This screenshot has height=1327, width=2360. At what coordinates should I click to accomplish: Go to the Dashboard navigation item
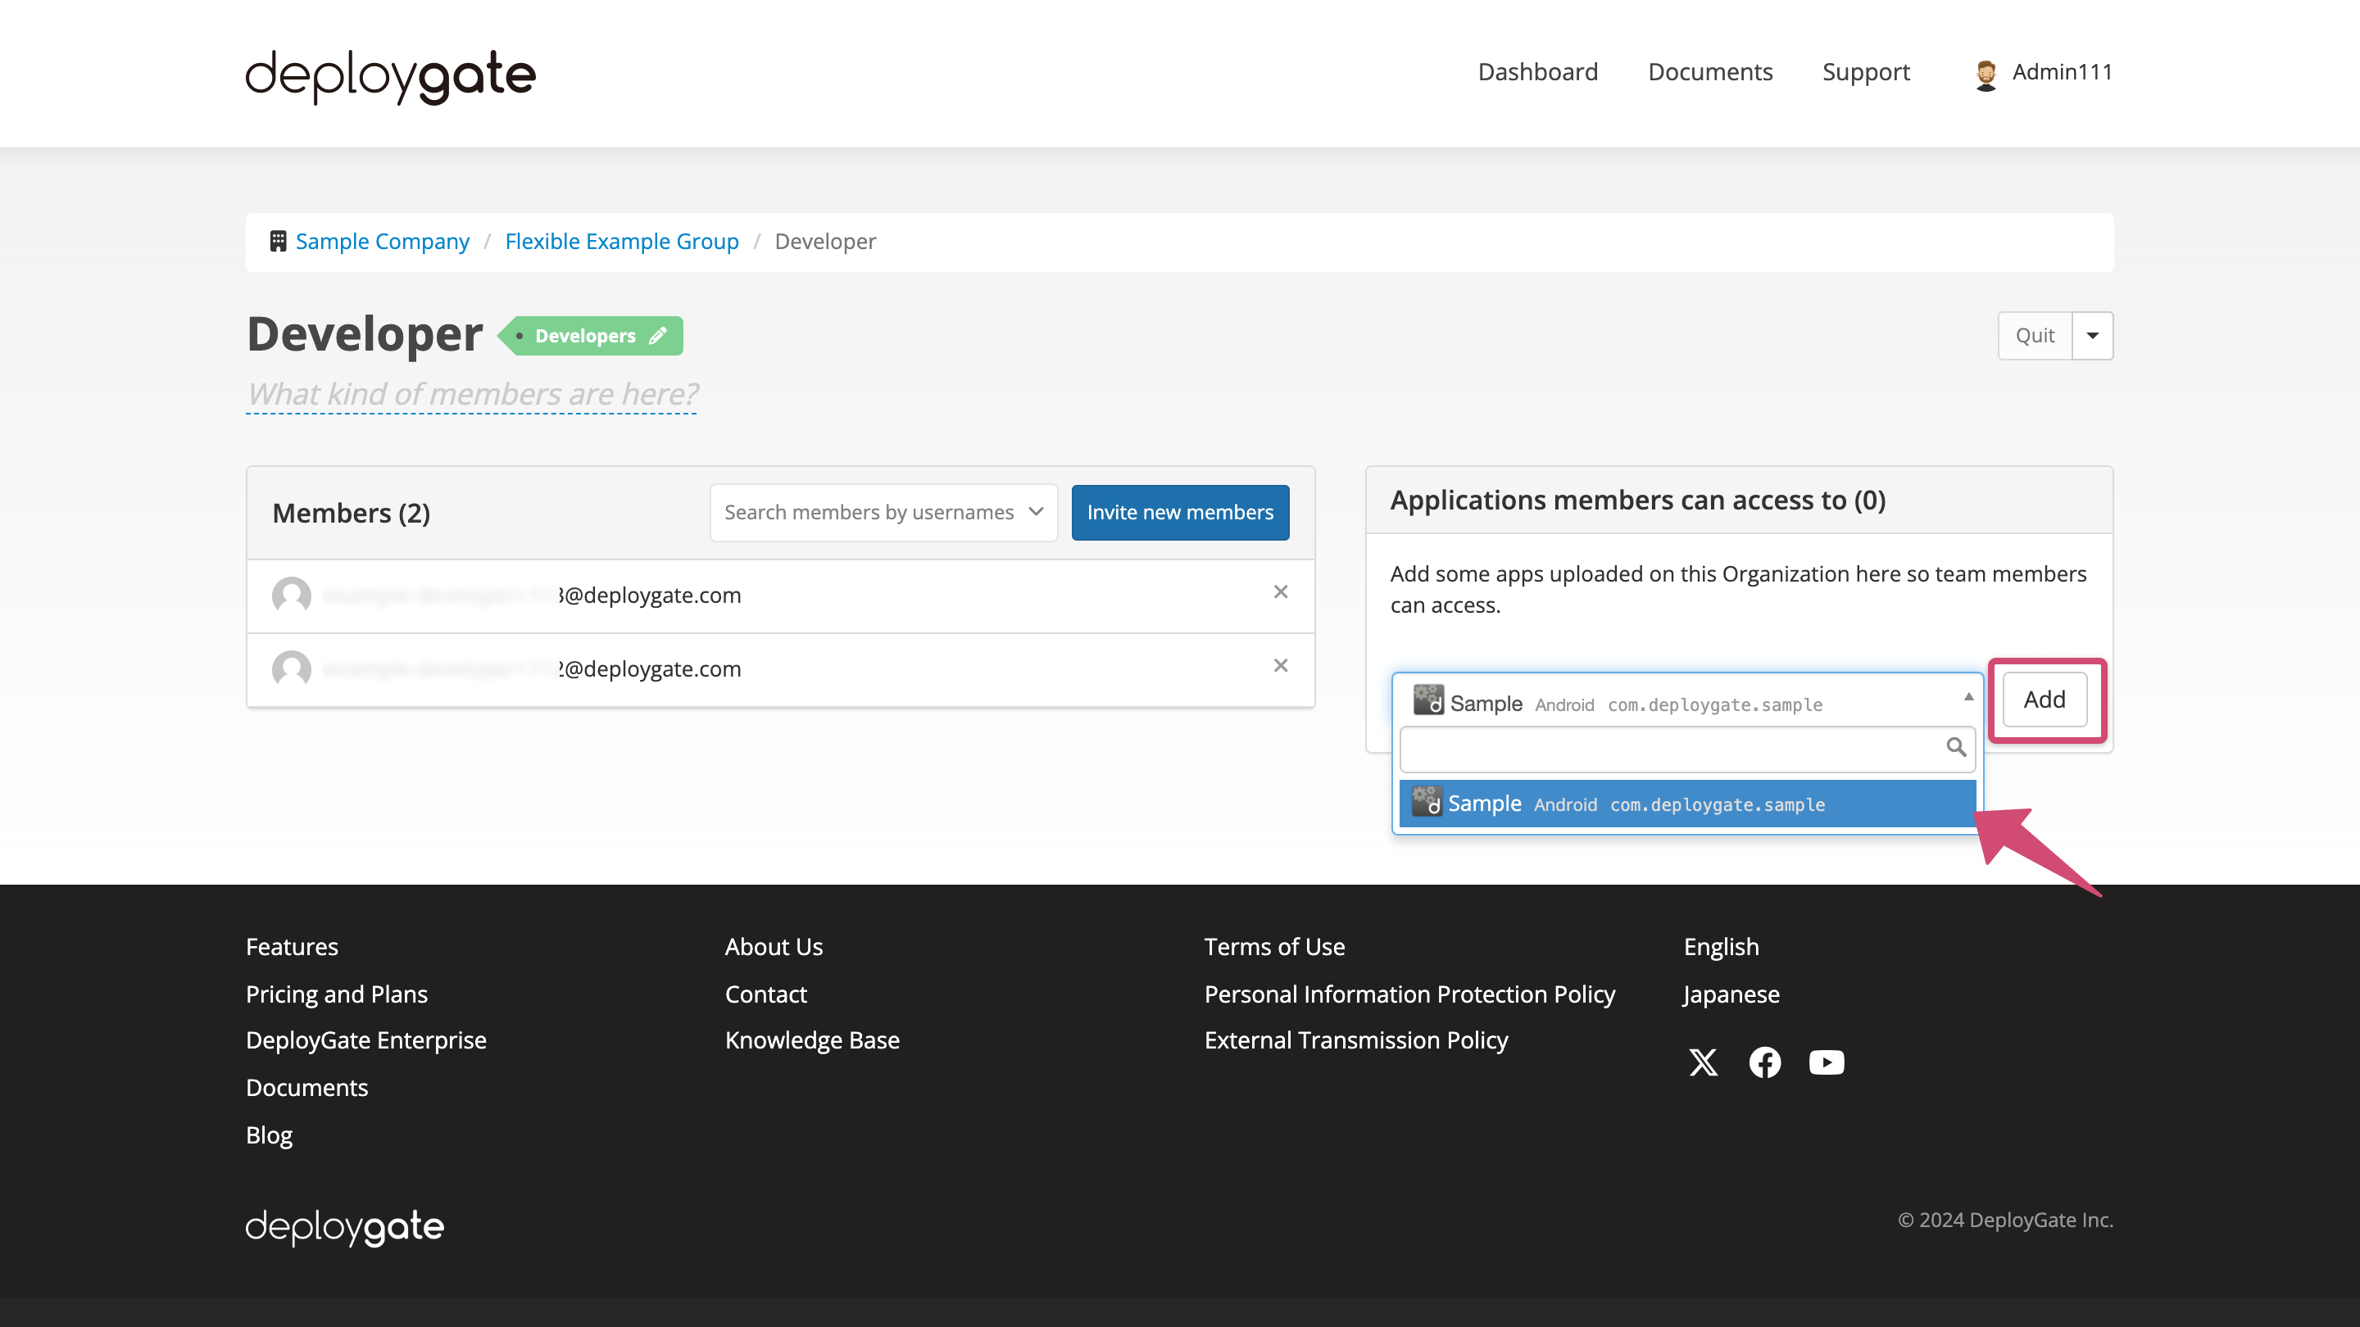coord(1537,72)
